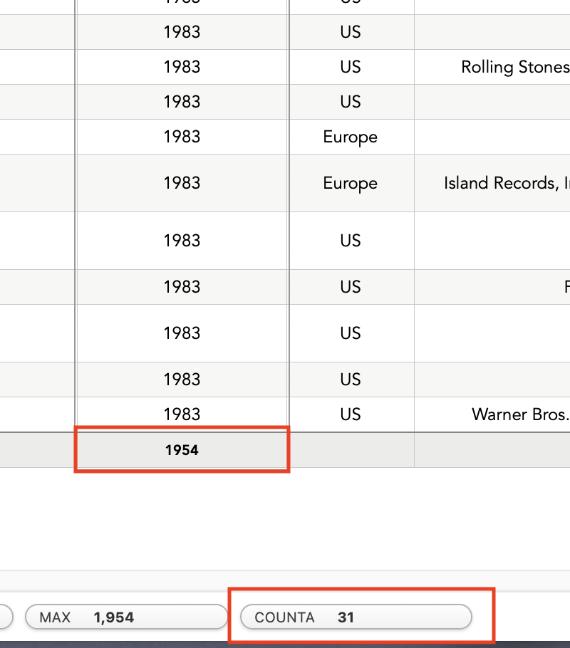The image size is (570, 648).
Task: Click the MAX 1,954 summary pill
Action: click(125, 617)
